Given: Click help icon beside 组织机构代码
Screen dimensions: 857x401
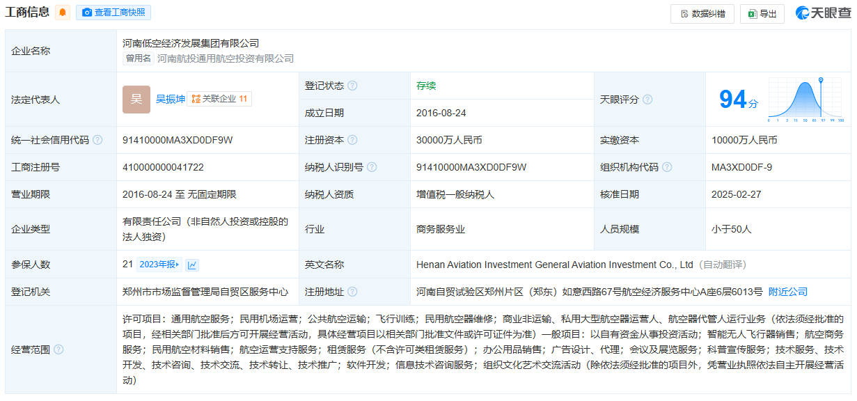Looking at the screenshot, I should point(667,167).
